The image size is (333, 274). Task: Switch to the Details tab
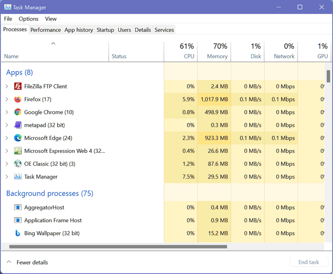click(143, 30)
